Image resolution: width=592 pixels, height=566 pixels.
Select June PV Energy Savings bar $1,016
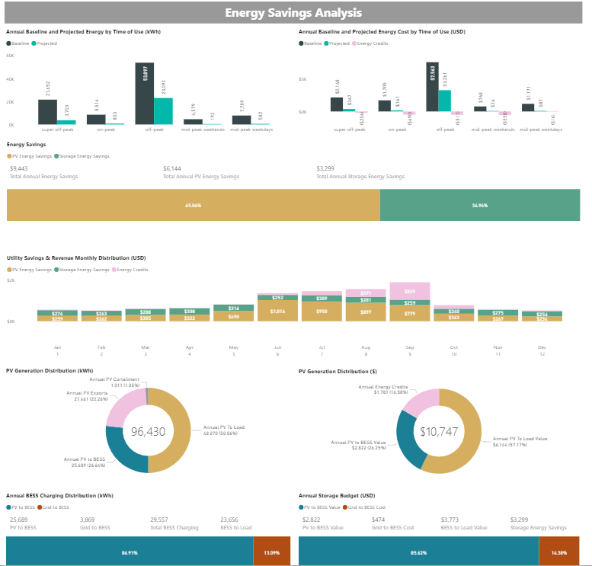tap(277, 312)
